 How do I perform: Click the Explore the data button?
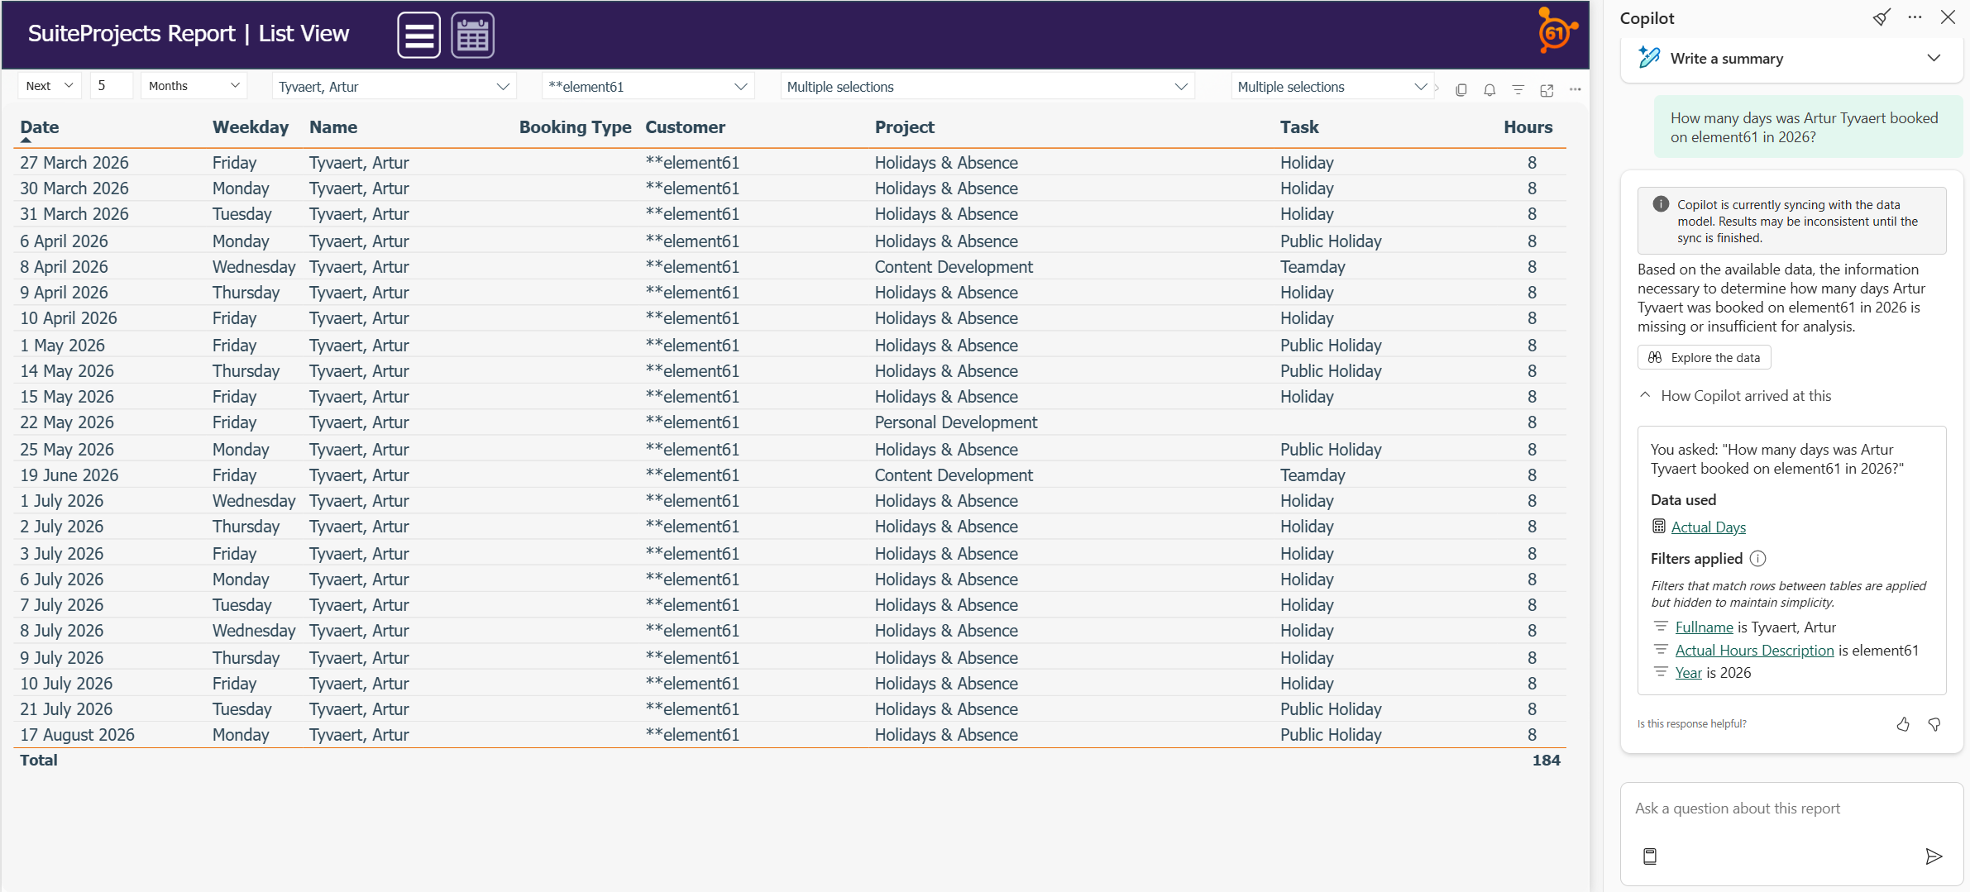1704,357
